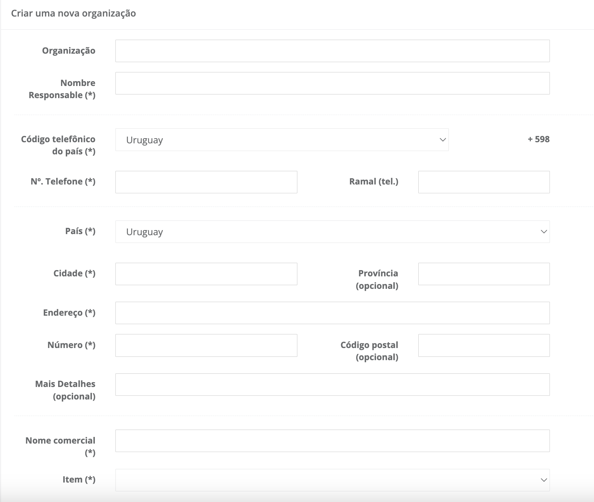Image resolution: width=594 pixels, height=502 pixels.
Task: Click the phone country code chevron arrow
Action: [x=443, y=140]
